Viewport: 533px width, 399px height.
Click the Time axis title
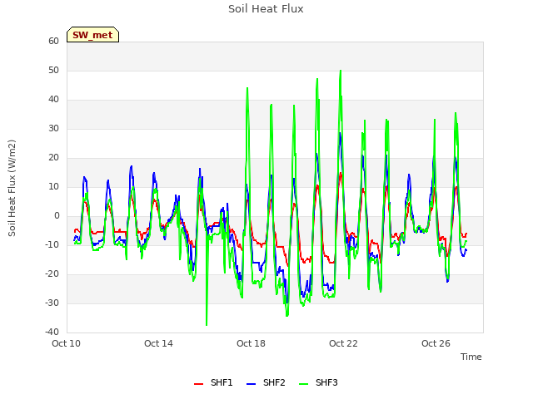pyautogui.click(x=471, y=357)
